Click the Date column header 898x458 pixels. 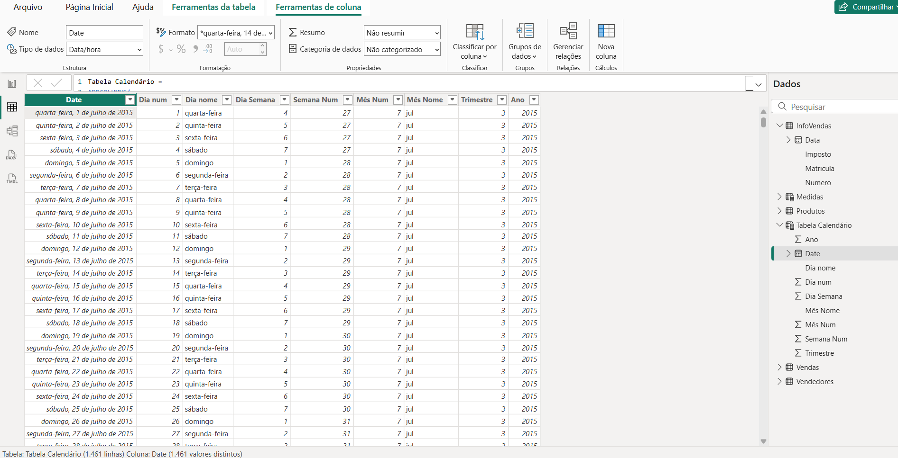point(74,100)
